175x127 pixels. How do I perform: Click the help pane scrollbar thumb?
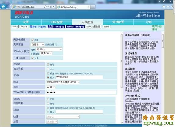click(163, 41)
